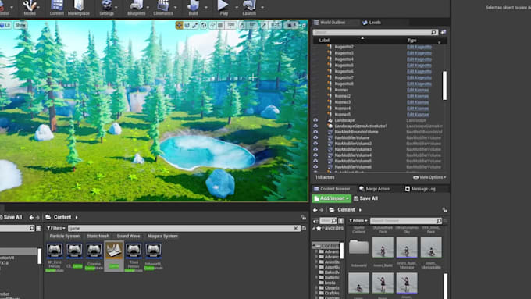
Task: Toggle grid snapping in viewport toolbar
Action: coord(220,25)
